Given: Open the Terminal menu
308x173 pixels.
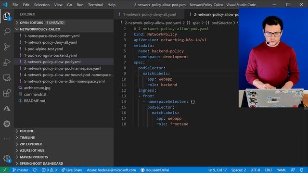Looking at the screenshot, I should click(95, 5).
